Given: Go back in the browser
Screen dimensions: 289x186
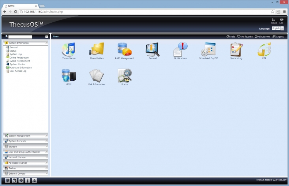Looking at the screenshot, I should 5,12.
